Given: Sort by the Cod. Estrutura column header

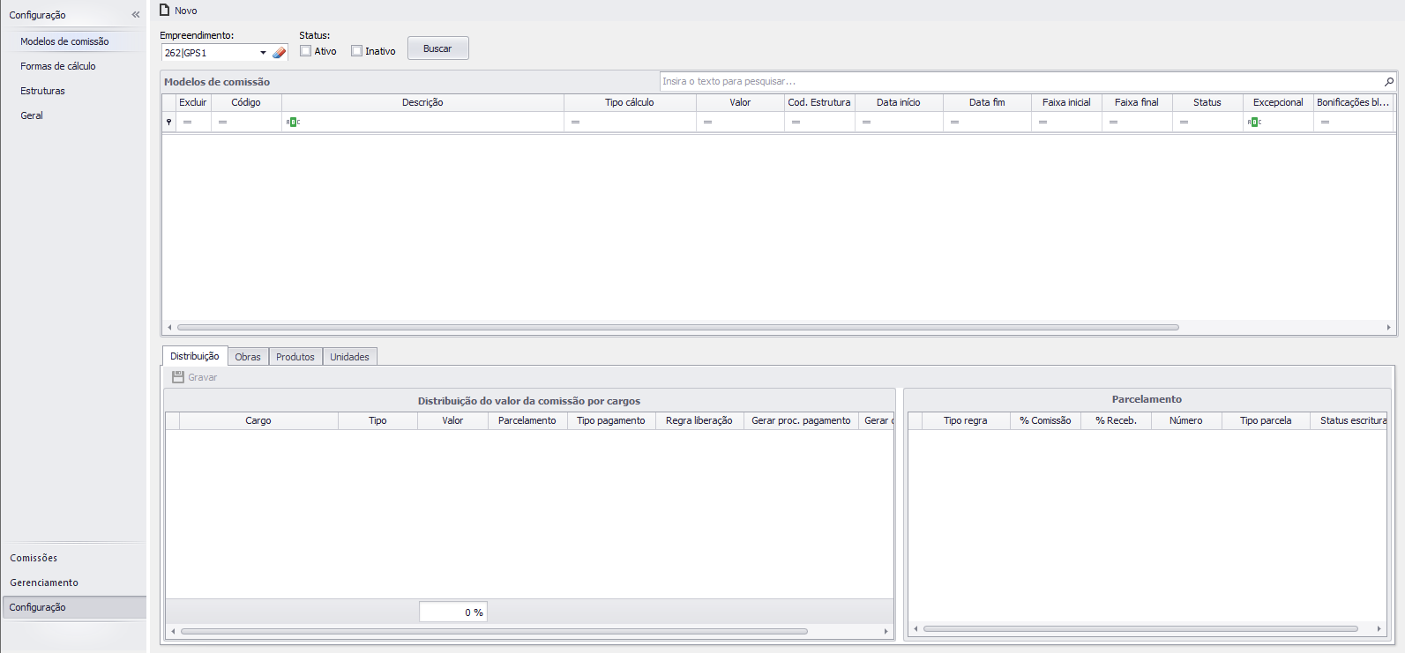Looking at the screenshot, I should (x=819, y=102).
